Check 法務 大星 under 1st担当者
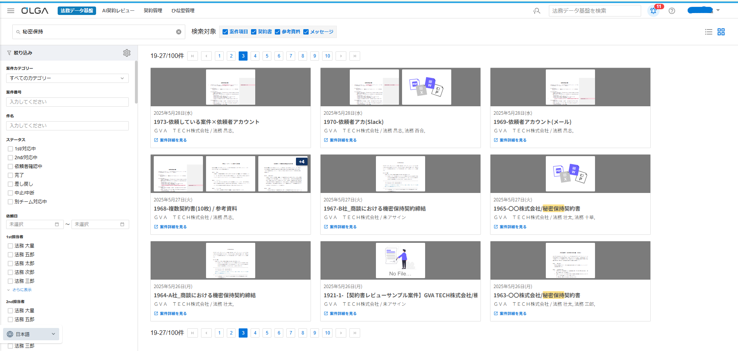 click(10, 246)
